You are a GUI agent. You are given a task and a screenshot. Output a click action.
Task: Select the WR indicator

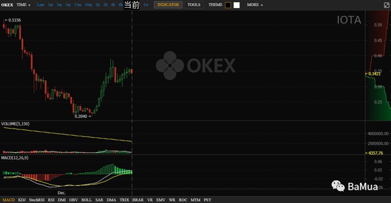click(x=172, y=200)
